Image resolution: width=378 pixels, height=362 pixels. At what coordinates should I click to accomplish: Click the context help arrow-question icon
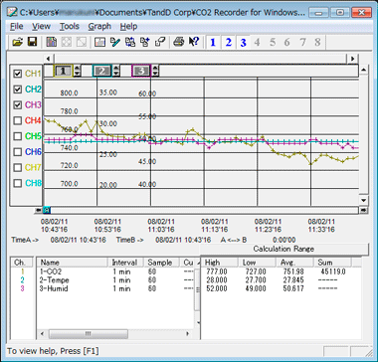coord(194,42)
